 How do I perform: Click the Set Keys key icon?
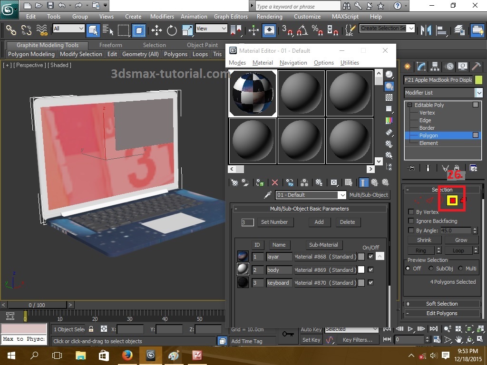pyautogui.click(x=287, y=335)
